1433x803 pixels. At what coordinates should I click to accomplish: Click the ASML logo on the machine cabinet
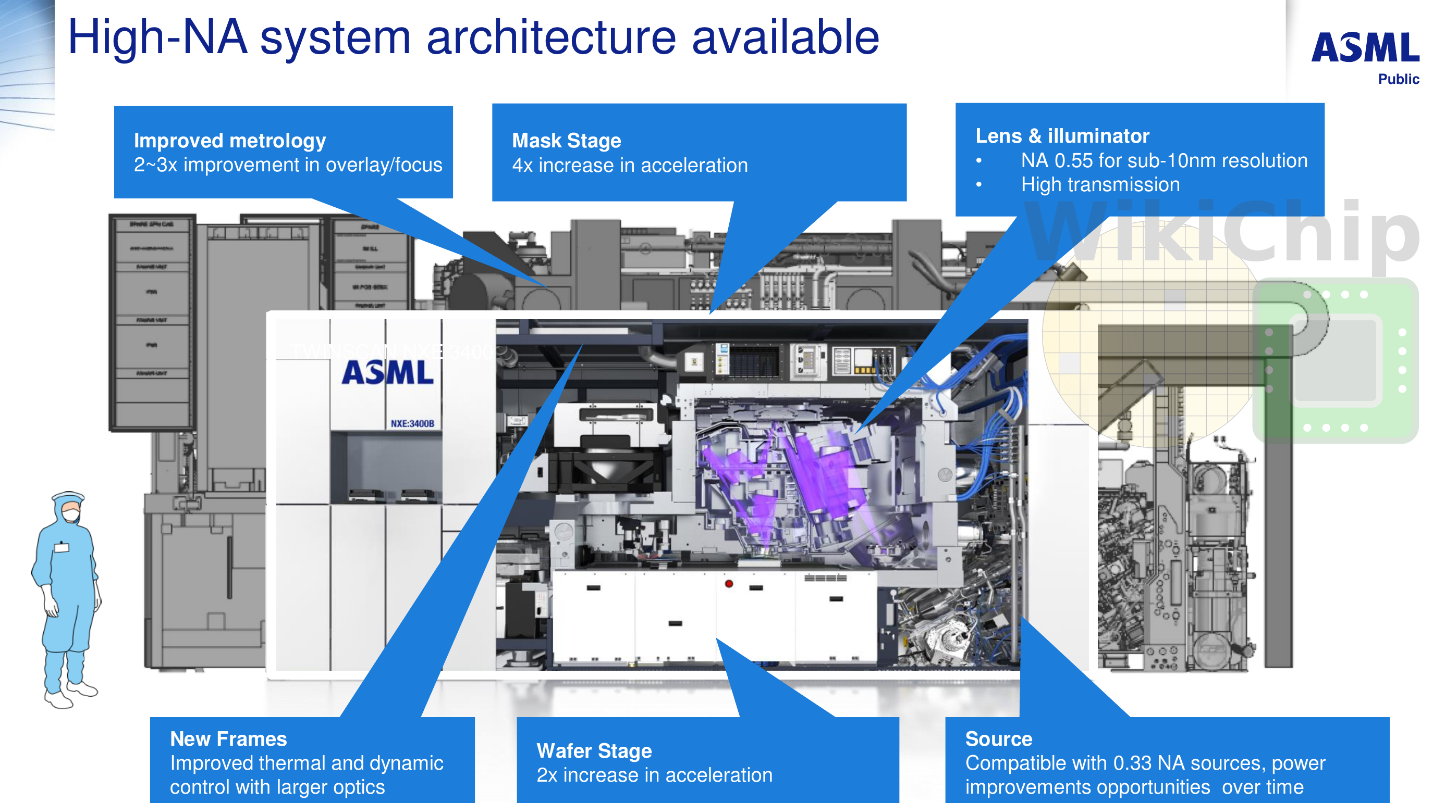click(387, 372)
